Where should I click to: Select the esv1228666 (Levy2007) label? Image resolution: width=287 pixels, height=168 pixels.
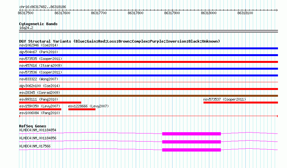(88, 106)
